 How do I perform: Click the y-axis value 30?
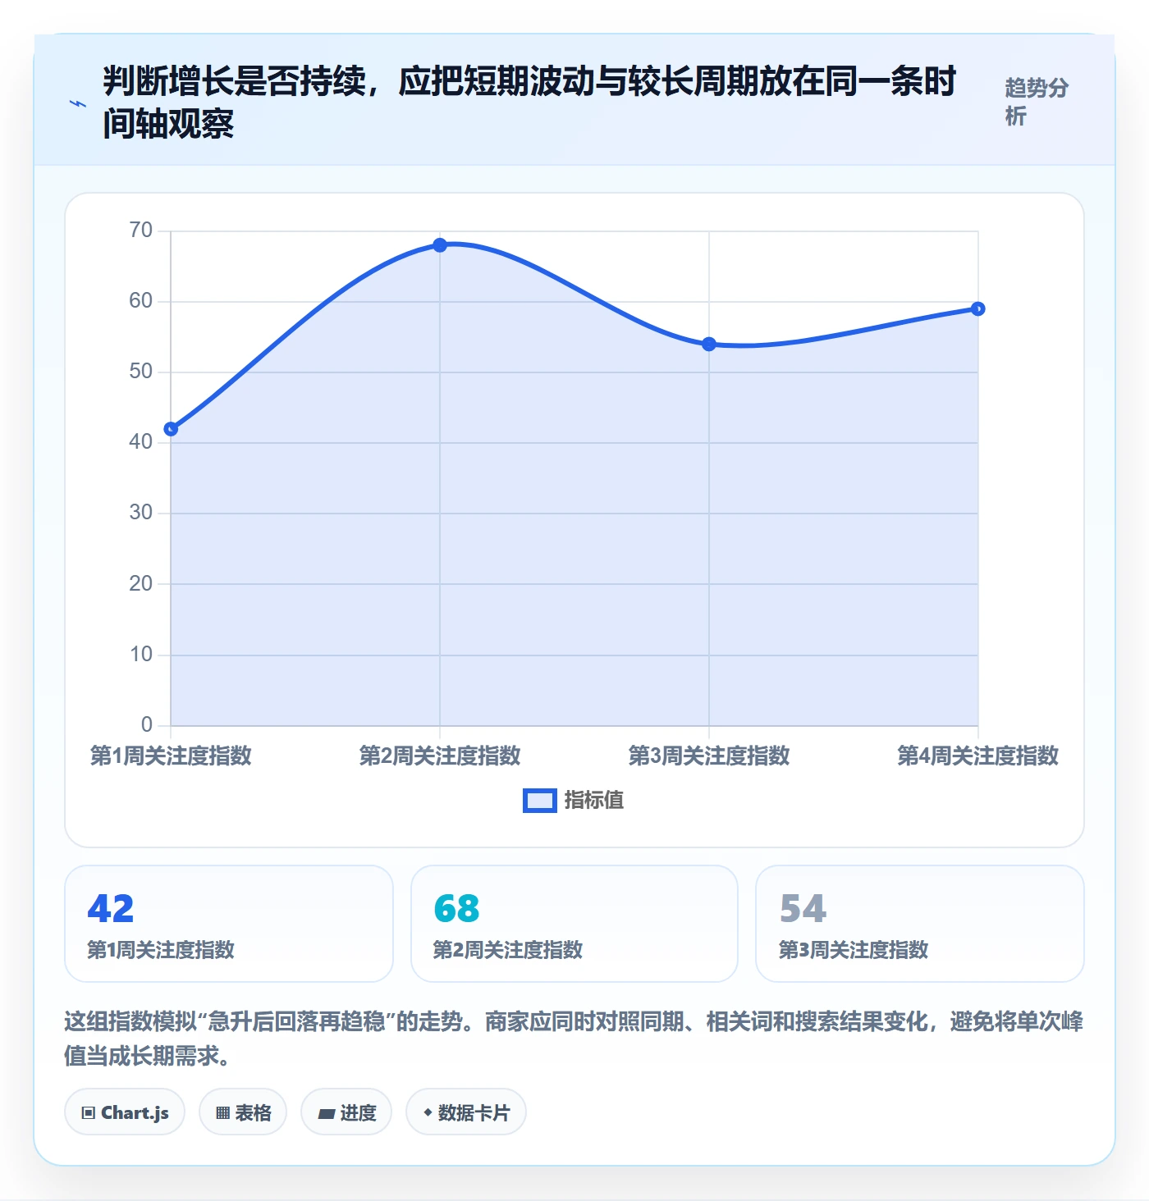141,513
